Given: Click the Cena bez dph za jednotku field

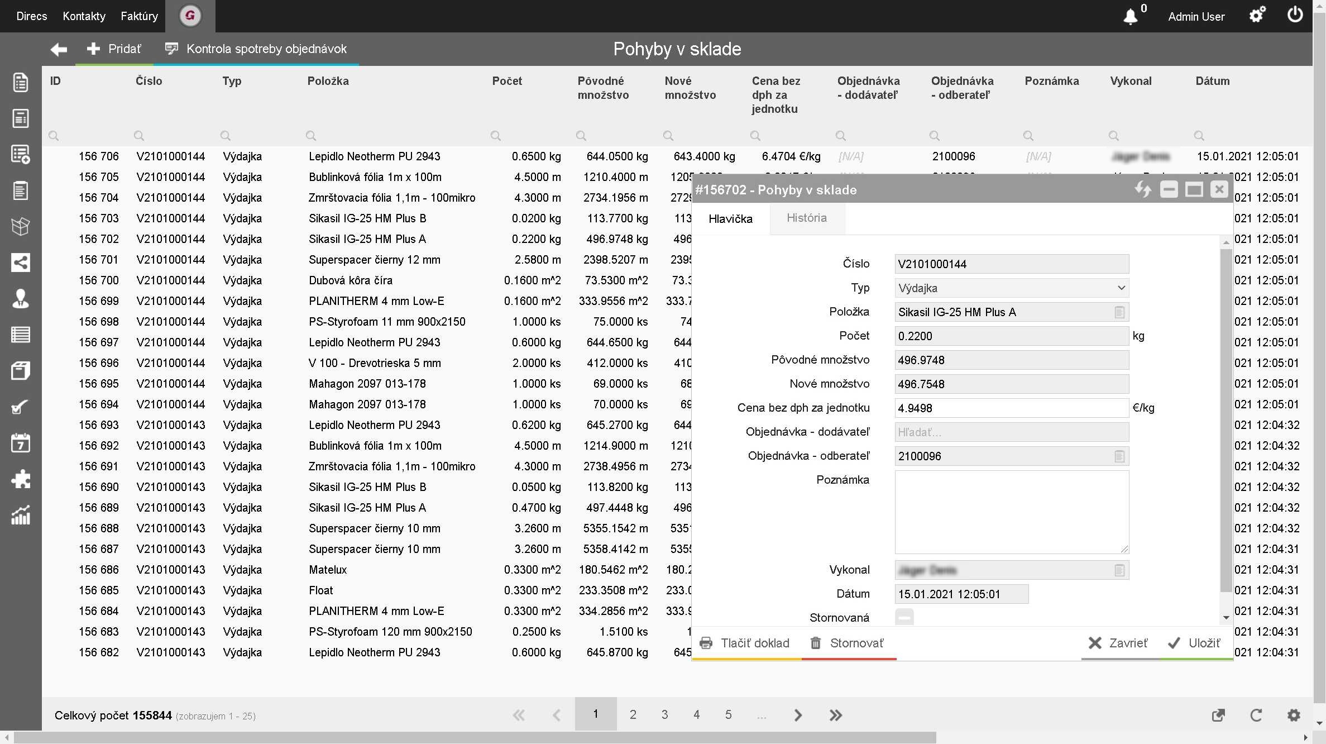Looking at the screenshot, I should coord(1012,408).
